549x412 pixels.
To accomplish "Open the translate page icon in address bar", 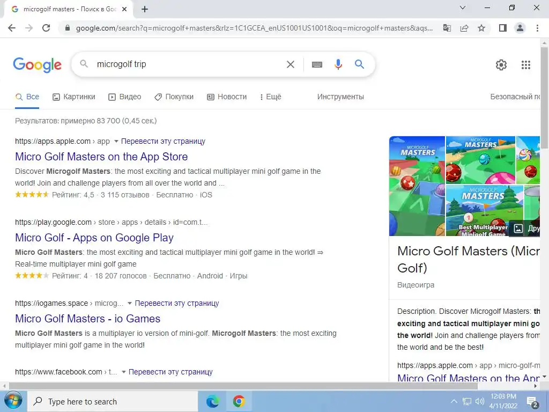I will [447, 28].
